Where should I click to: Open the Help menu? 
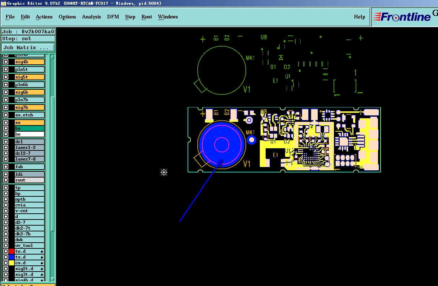359,17
